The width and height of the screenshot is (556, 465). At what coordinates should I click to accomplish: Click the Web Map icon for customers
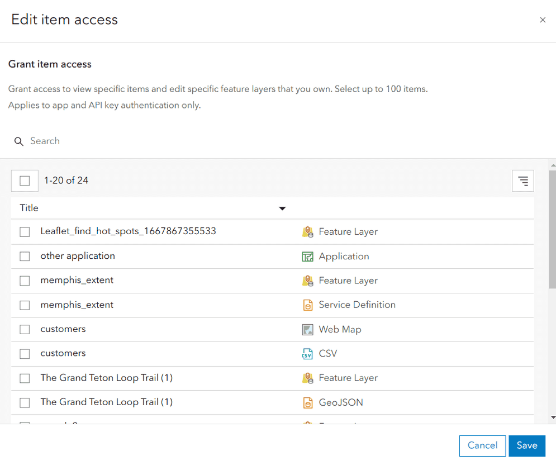pos(307,329)
